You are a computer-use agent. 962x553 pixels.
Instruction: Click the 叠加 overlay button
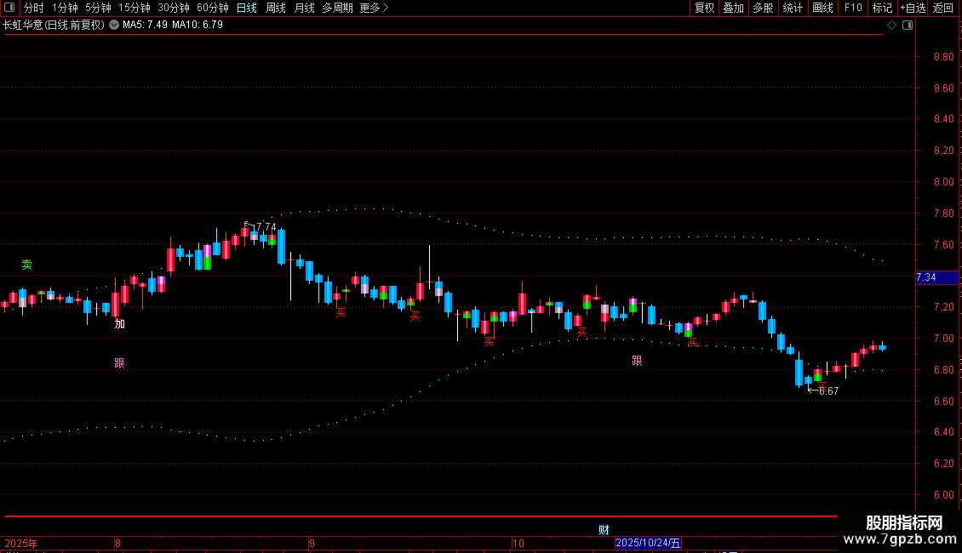point(734,8)
